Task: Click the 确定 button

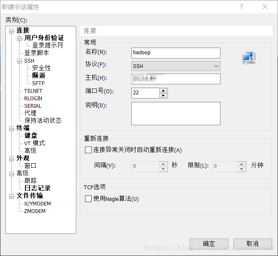Action: (x=209, y=243)
